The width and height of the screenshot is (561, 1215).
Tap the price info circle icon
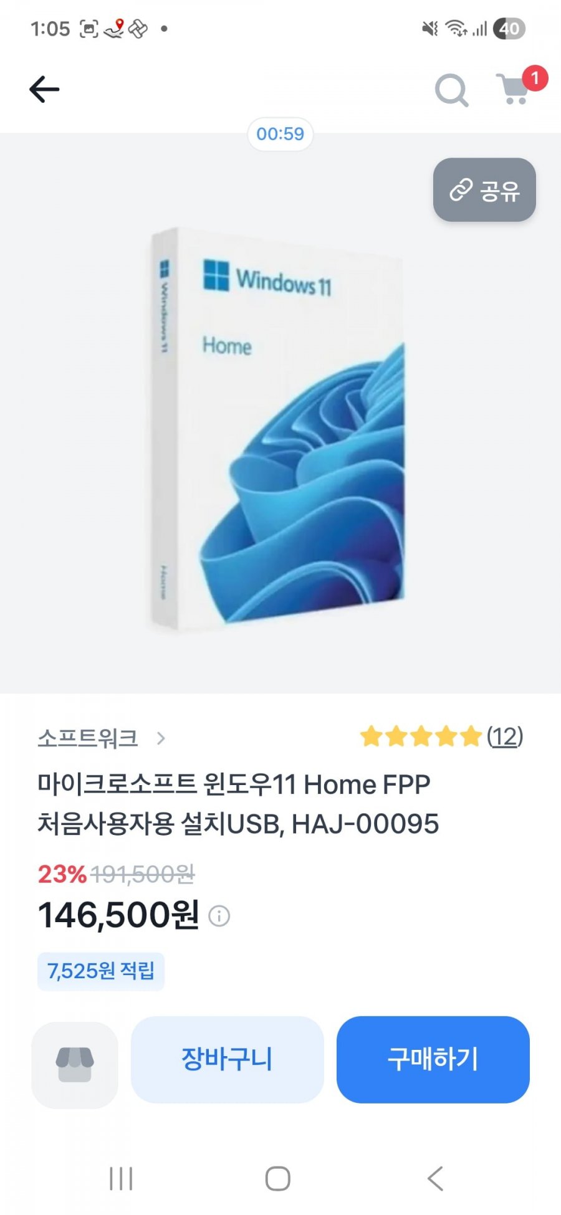[x=219, y=916]
